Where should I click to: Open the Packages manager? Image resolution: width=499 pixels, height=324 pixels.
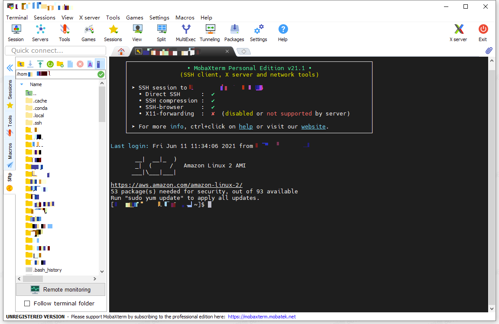(x=234, y=33)
